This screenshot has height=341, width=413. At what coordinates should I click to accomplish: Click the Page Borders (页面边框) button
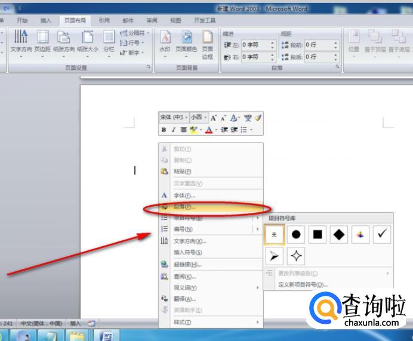208,45
